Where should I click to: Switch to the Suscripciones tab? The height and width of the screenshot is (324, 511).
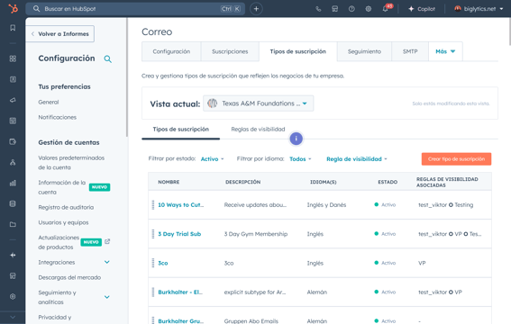(230, 51)
